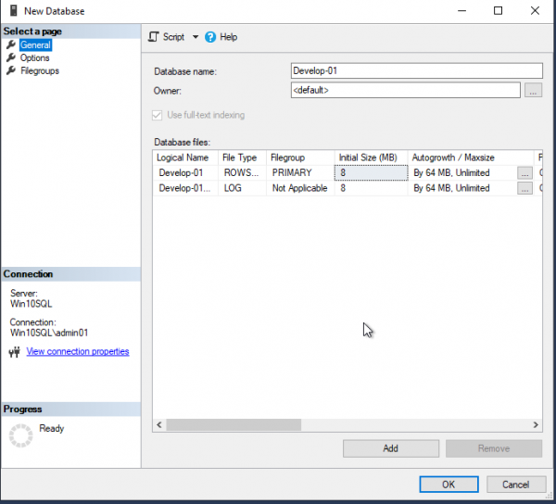
Task: Click the Add button
Action: (x=391, y=448)
